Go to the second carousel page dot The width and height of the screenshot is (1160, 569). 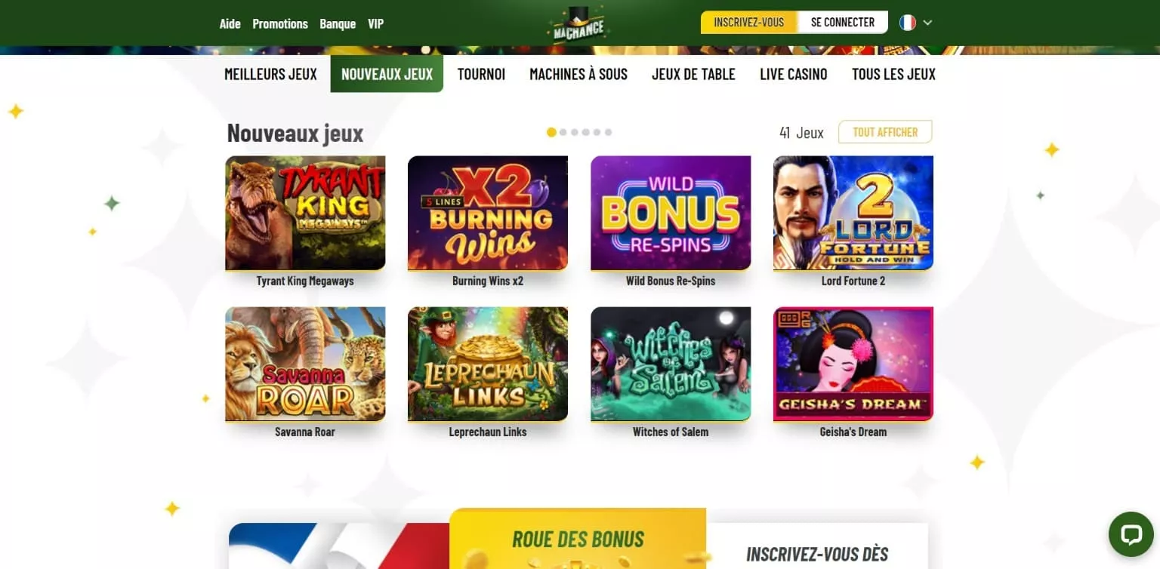pos(563,132)
